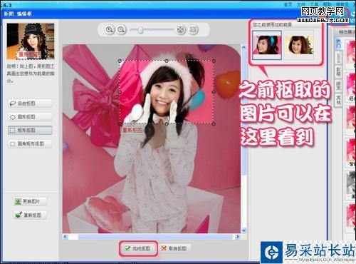Viewport: 356px width, 264px height.
Task: Click the horizontal scrollbar right arrow
Action: point(237,237)
